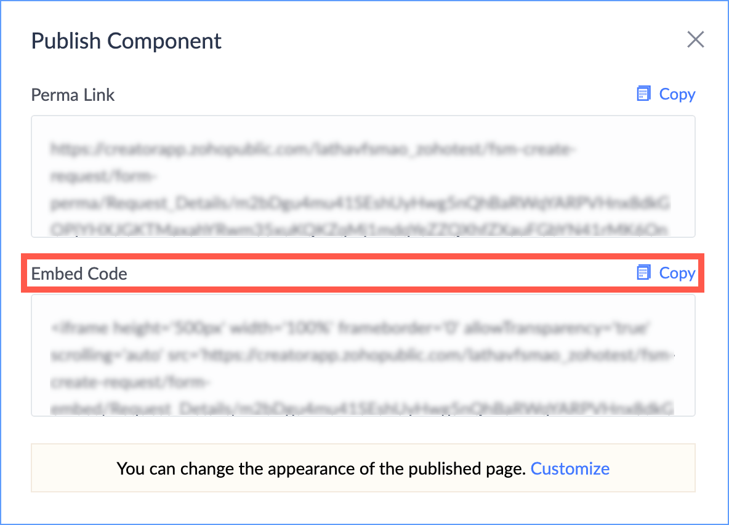Viewport: 729px width, 525px height.
Task: Click the Publish Component heading
Action: point(126,41)
